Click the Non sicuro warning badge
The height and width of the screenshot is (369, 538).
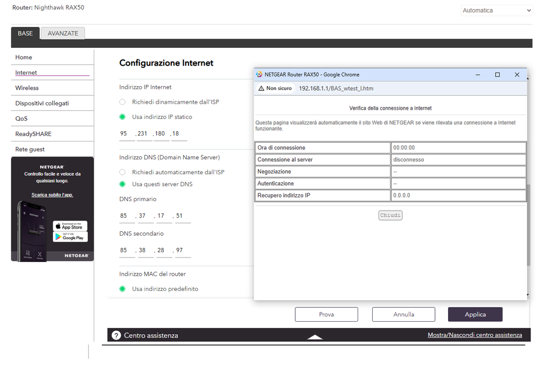click(275, 88)
